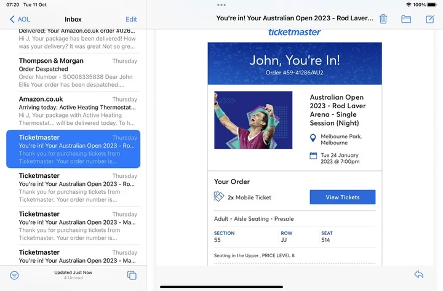This screenshot has width=443, height=291.
Task: Tap the calendar icon beside event date
Action: coord(313,156)
